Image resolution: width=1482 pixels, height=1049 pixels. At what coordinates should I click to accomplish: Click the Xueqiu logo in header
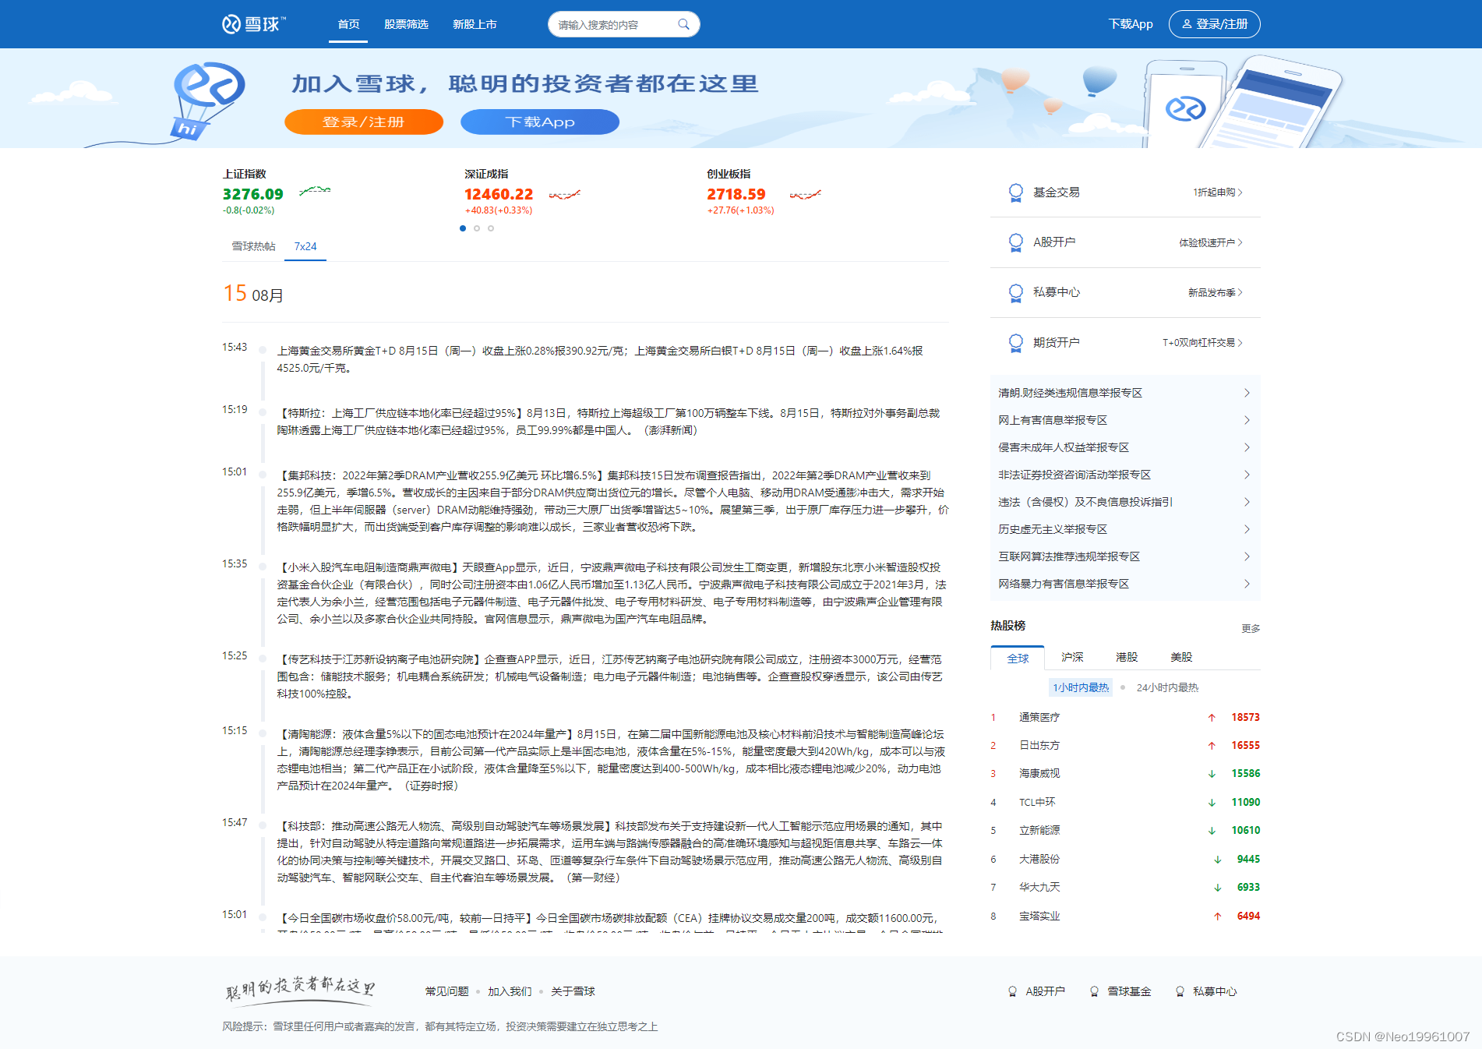point(254,24)
